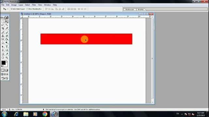The width and height of the screenshot is (209, 117).
Task: Show hidden system tray icons arrow
Action: tap(182, 114)
